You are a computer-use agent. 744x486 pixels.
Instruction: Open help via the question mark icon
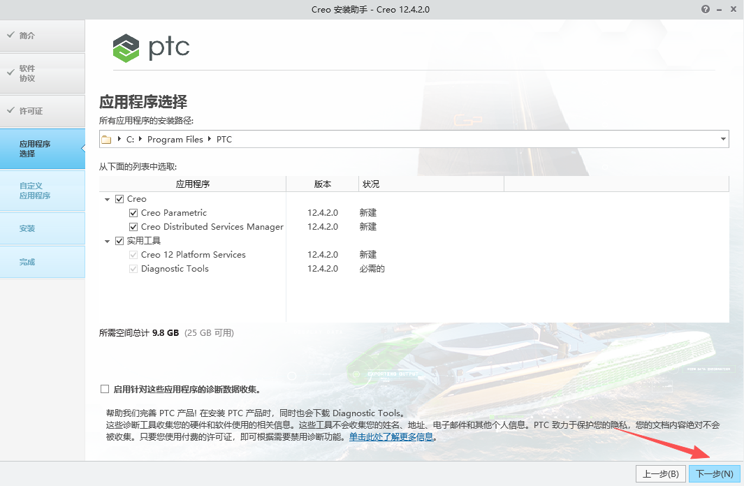(705, 9)
